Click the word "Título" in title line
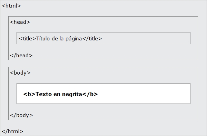The height and width of the screenshot is (136, 207). [43, 39]
